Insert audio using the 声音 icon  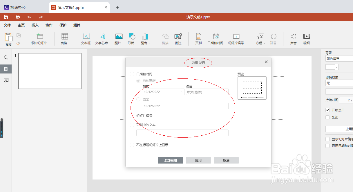293,39
